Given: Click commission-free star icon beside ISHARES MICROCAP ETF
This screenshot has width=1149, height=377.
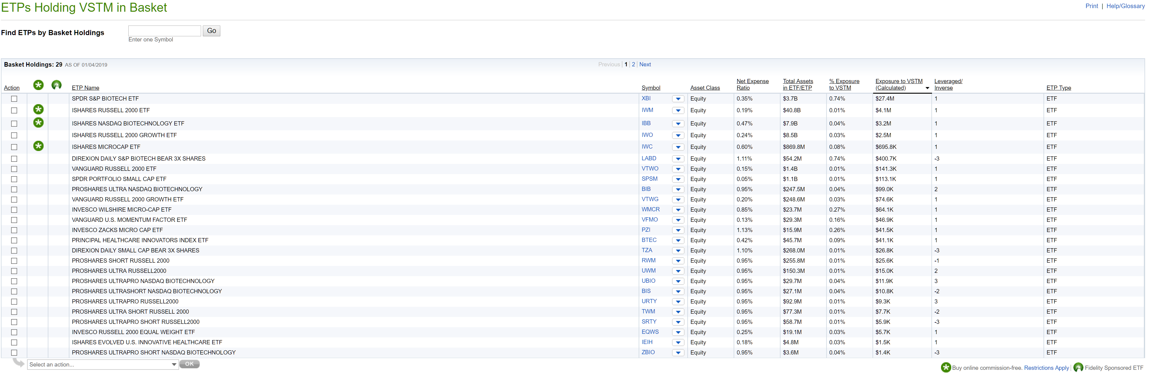Looking at the screenshot, I should coord(38,146).
